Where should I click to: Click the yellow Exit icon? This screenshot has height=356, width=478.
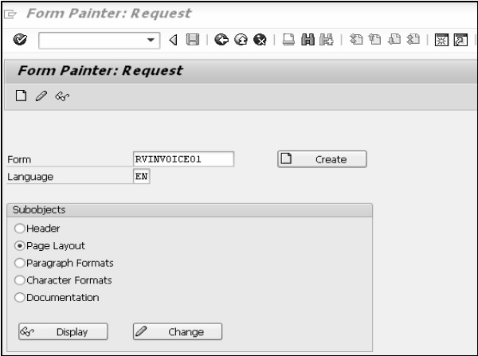pyautogui.click(x=240, y=40)
